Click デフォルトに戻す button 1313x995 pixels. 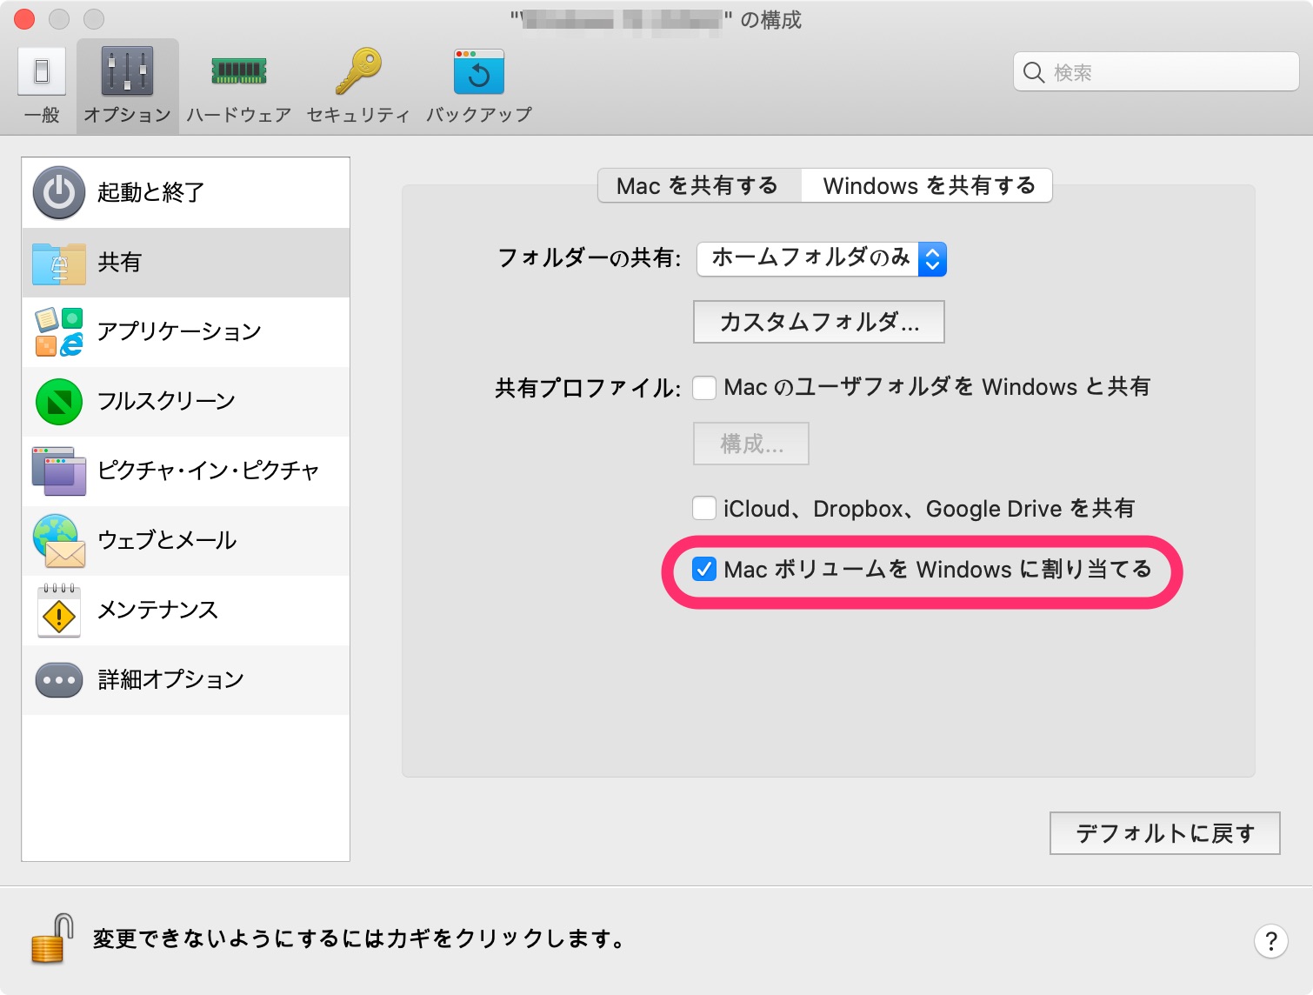tap(1165, 833)
